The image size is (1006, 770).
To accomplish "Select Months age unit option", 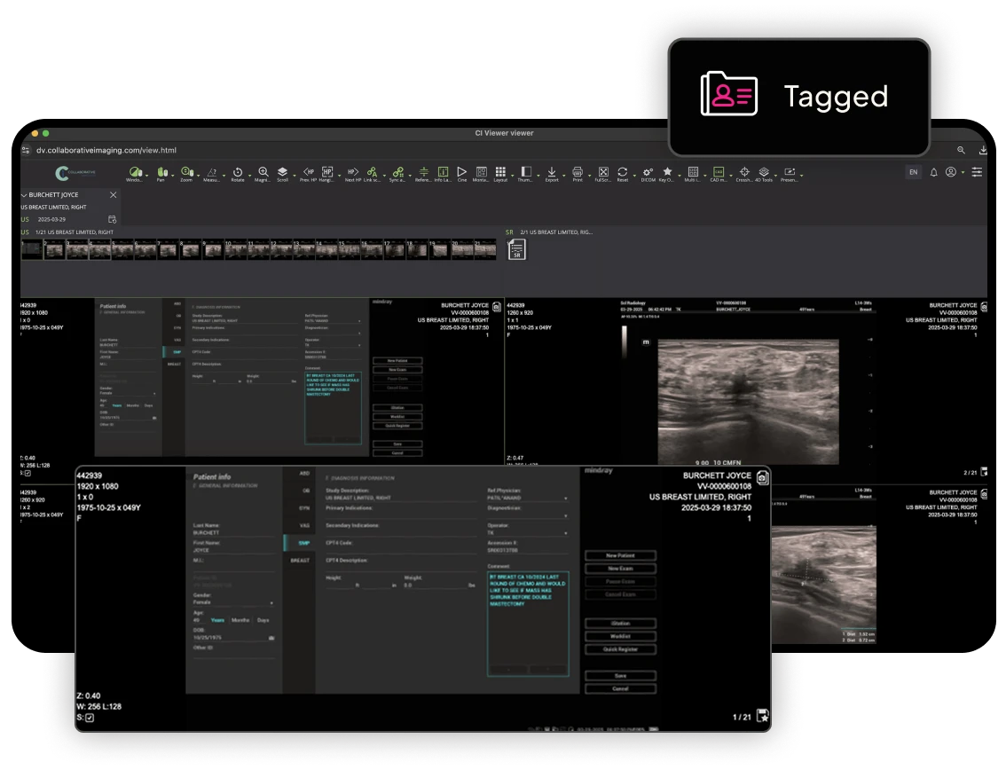I will (x=239, y=620).
